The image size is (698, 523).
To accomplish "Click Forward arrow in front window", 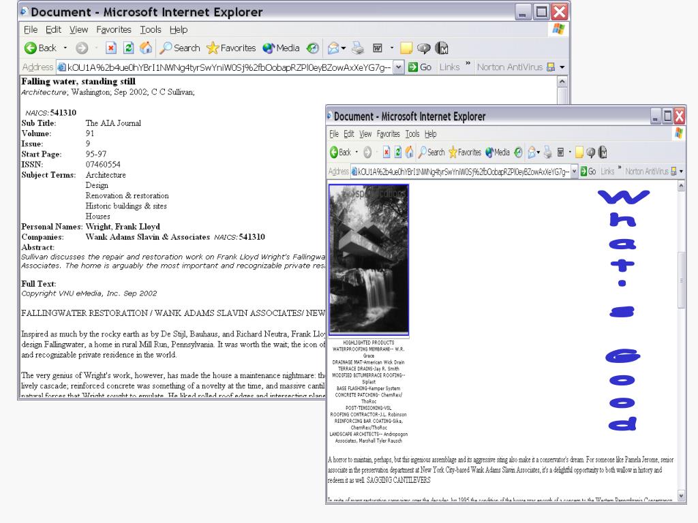I will click(367, 153).
